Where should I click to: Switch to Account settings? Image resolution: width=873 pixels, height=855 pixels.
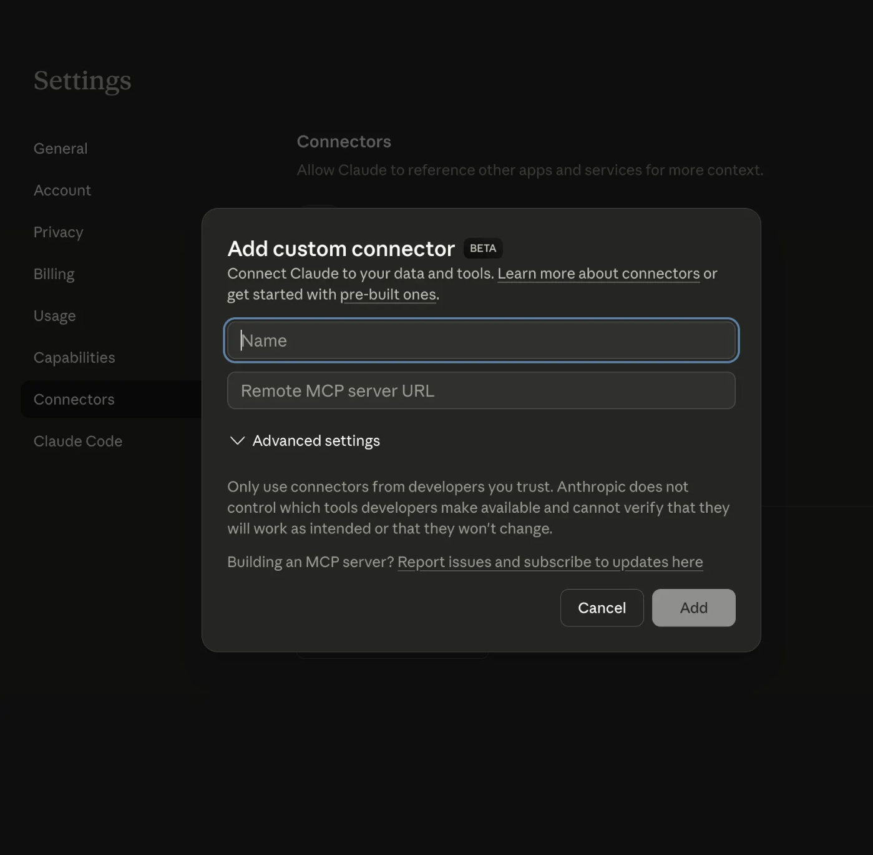[x=62, y=190]
